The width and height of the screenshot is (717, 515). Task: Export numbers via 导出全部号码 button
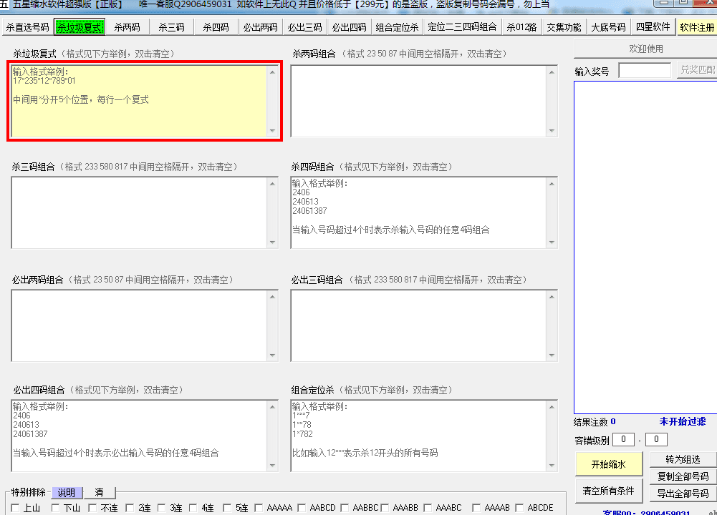click(x=683, y=494)
